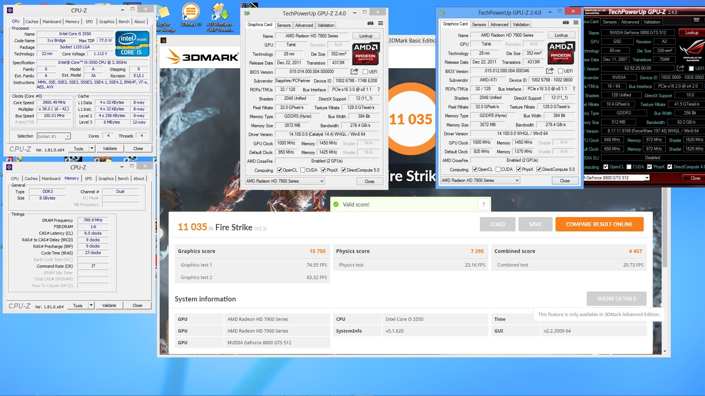Open the CPU-Z Tools dropdown arrow in the CPU window
The height and width of the screenshot is (396, 705).
coord(92,148)
